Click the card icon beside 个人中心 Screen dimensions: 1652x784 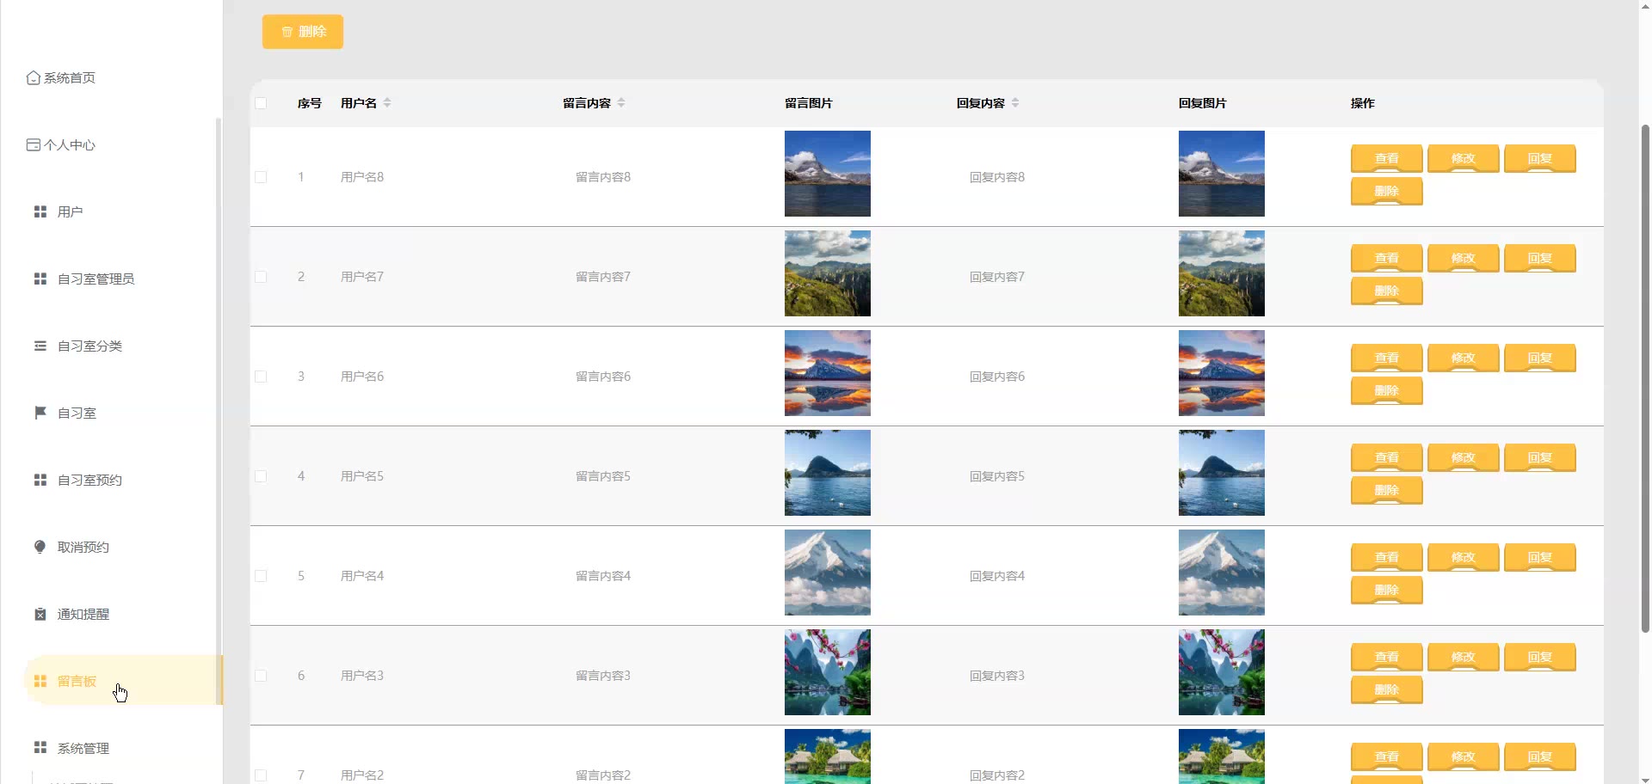coord(34,145)
